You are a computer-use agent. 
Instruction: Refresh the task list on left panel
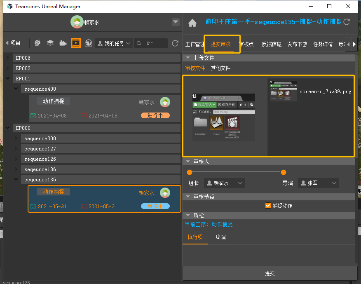pyautogui.click(x=175, y=43)
